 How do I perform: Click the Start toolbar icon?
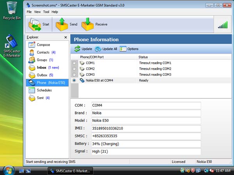coord(34,24)
